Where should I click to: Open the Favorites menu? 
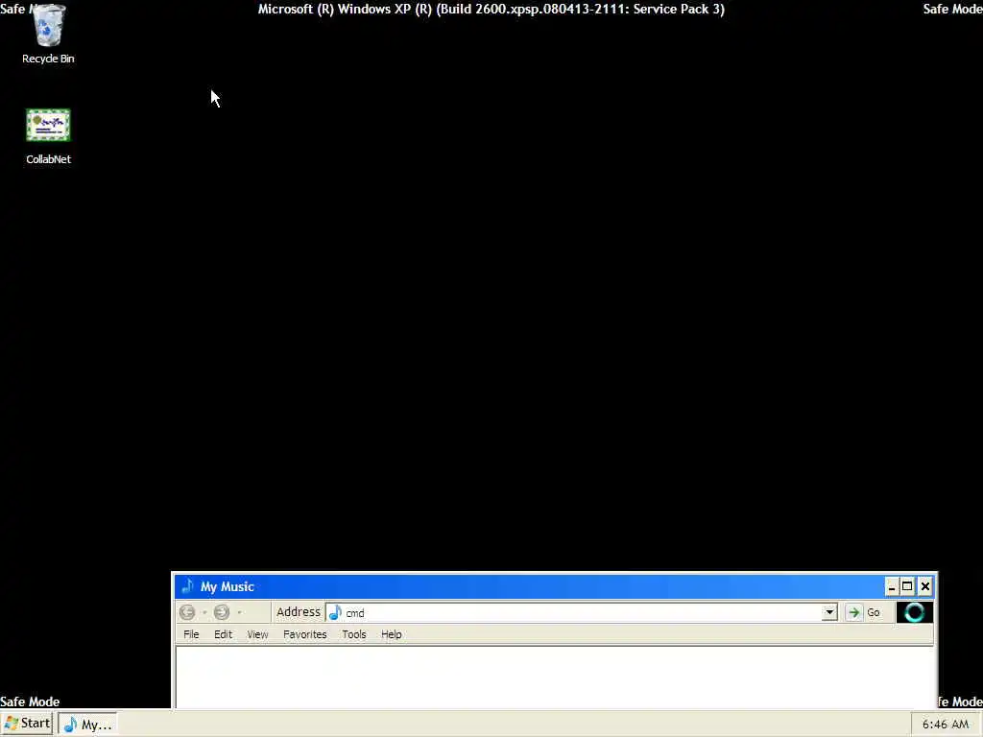(304, 634)
